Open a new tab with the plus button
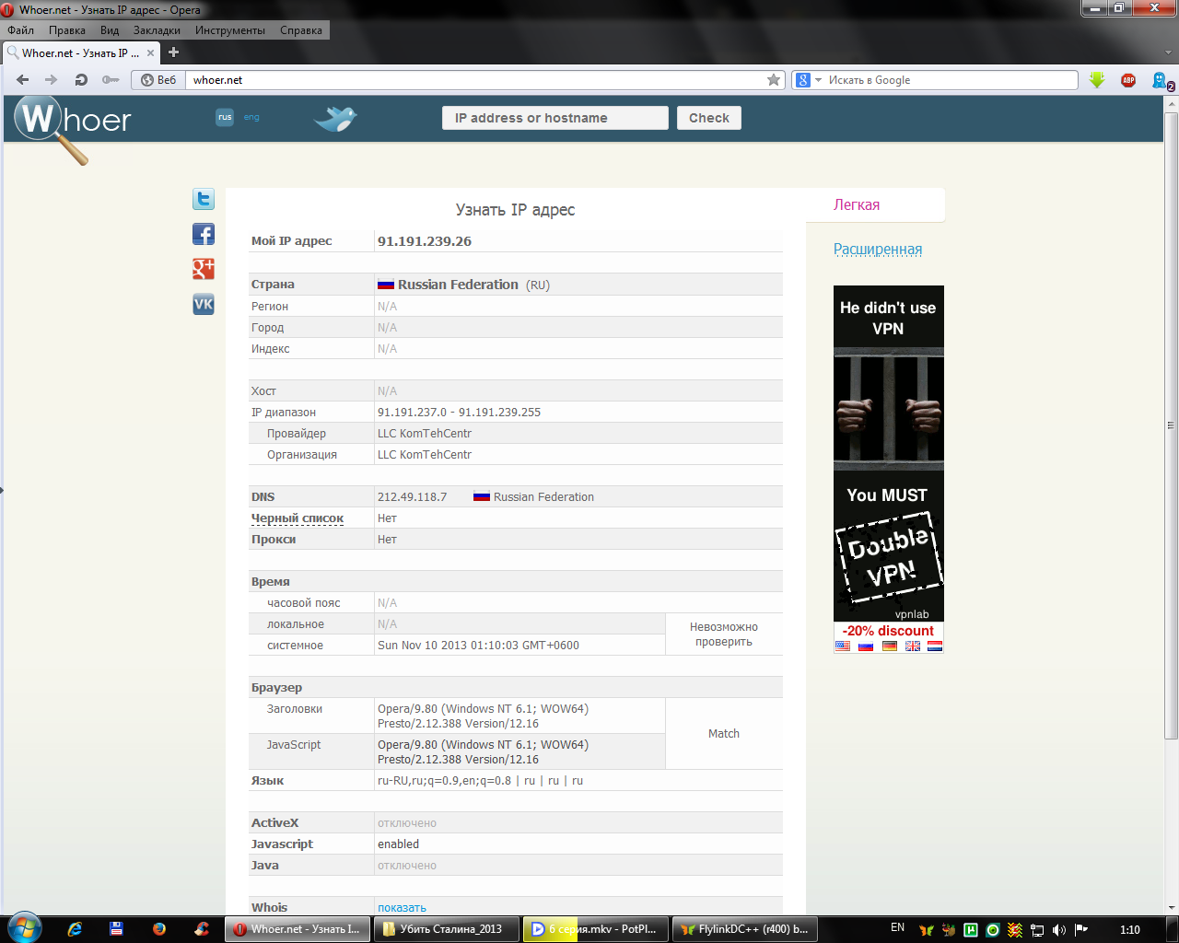 pyautogui.click(x=173, y=52)
